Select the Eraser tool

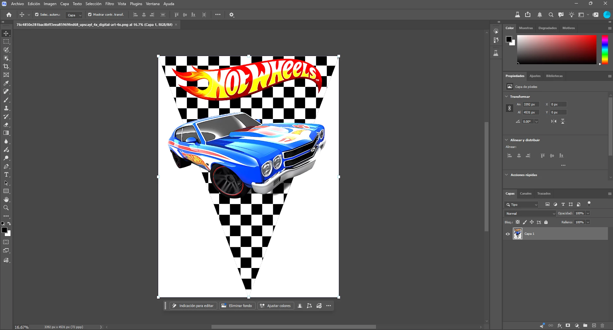[6, 125]
